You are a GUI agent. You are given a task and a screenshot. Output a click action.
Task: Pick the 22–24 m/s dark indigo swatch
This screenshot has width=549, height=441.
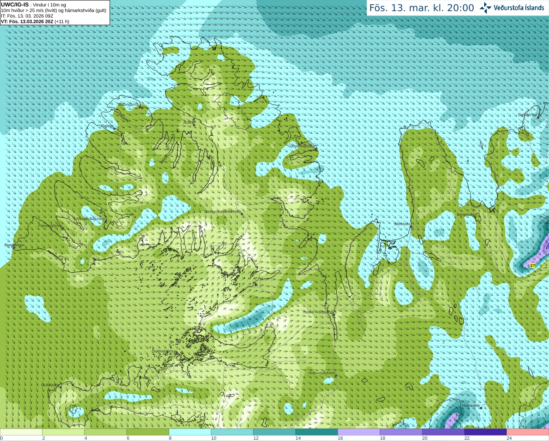tap(486, 432)
